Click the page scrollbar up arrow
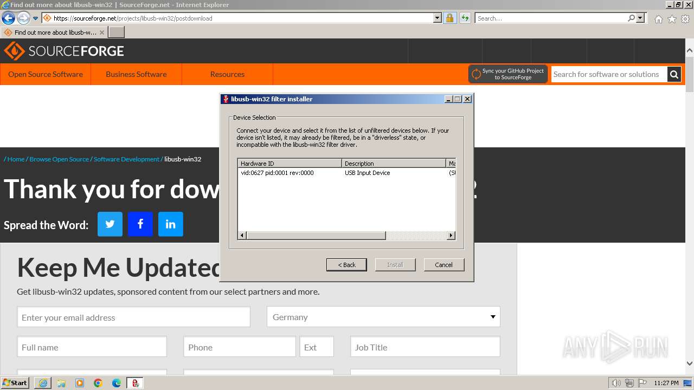694x390 pixels. pos(690,51)
